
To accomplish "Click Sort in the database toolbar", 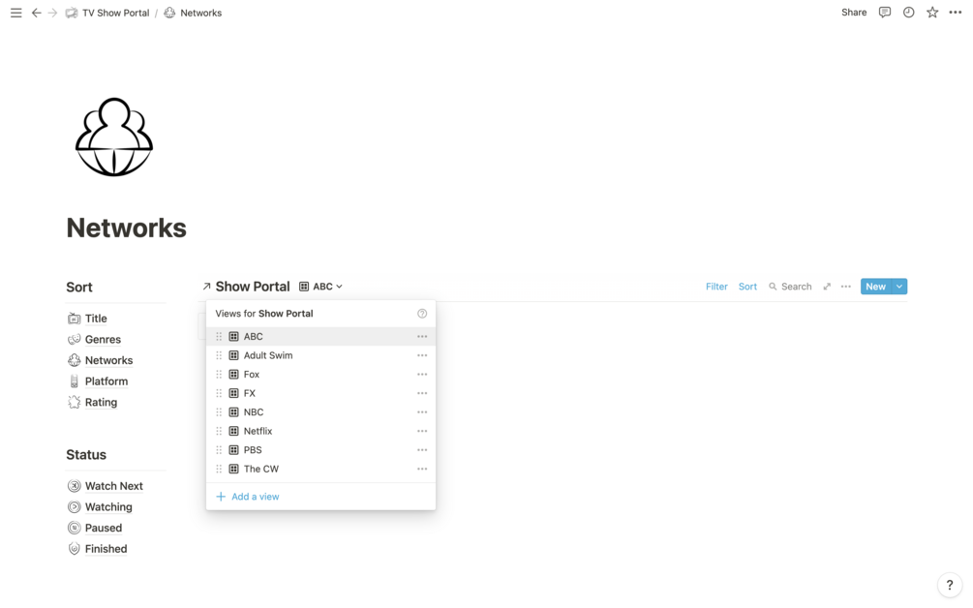I will pyautogui.click(x=747, y=287).
